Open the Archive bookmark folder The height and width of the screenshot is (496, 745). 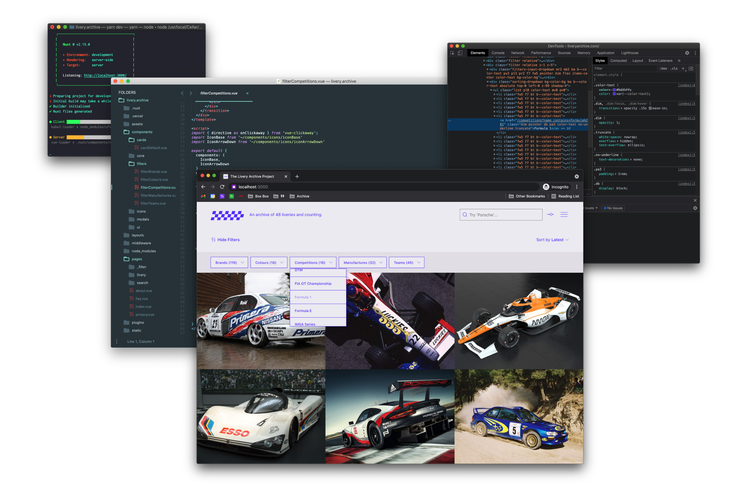click(x=299, y=196)
